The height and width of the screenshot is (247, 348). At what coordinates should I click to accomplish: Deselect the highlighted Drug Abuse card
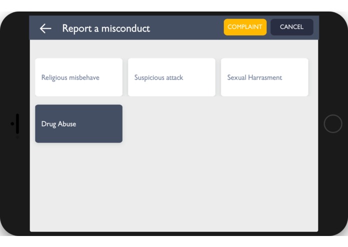(x=79, y=123)
